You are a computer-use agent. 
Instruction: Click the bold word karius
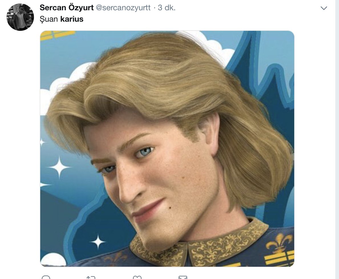pyautogui.click(x=72, y=19)
